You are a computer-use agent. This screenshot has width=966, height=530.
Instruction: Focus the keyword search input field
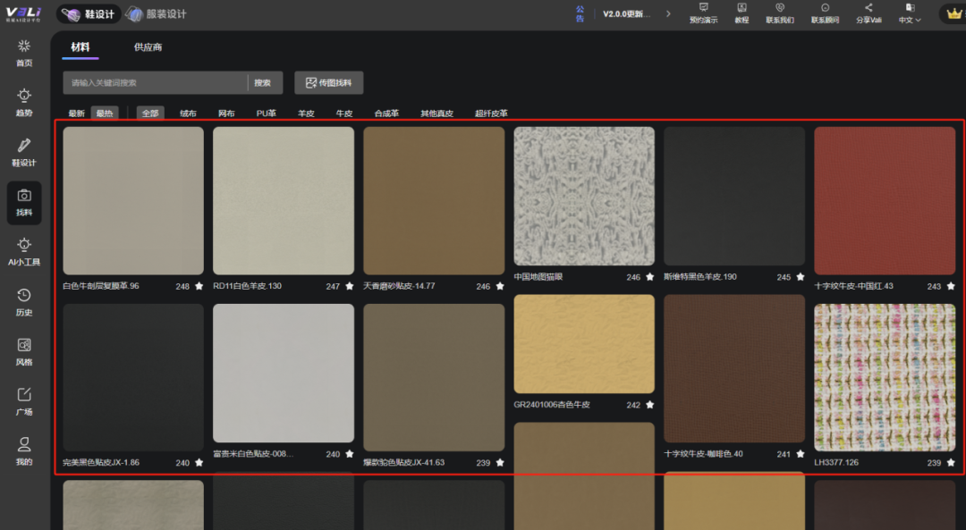point(156,83)
